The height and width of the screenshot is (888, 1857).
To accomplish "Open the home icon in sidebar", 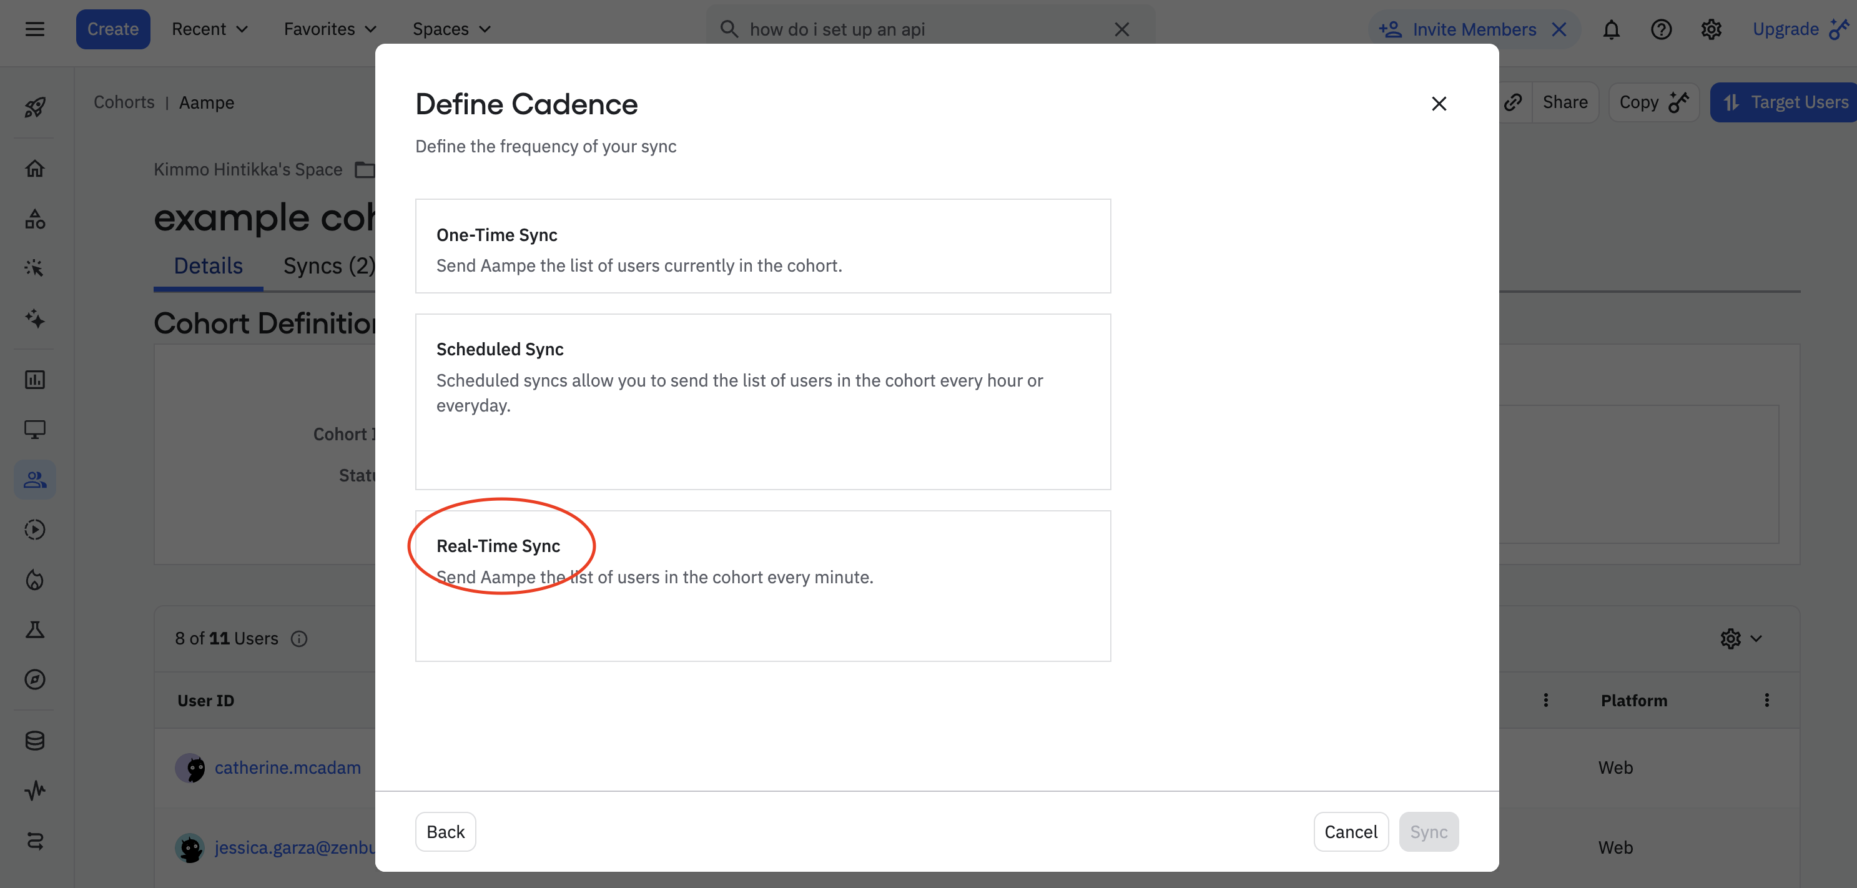I will 34,169.
